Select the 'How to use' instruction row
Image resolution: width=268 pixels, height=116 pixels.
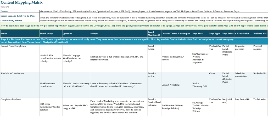pos(134,26)
